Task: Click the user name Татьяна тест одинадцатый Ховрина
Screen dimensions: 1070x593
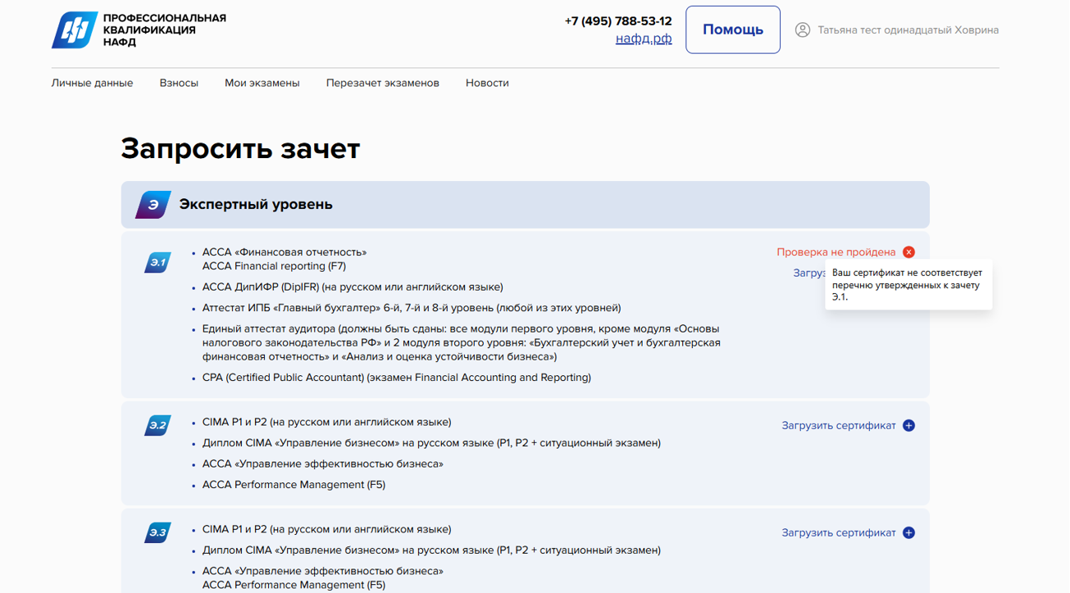Action: tap(908, 30)
